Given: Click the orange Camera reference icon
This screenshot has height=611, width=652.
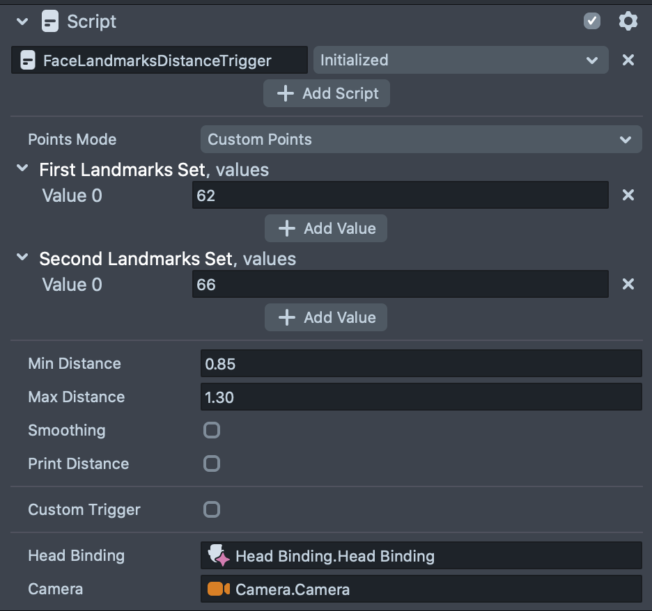Looking at the screenshot, I should pos(219,589).
